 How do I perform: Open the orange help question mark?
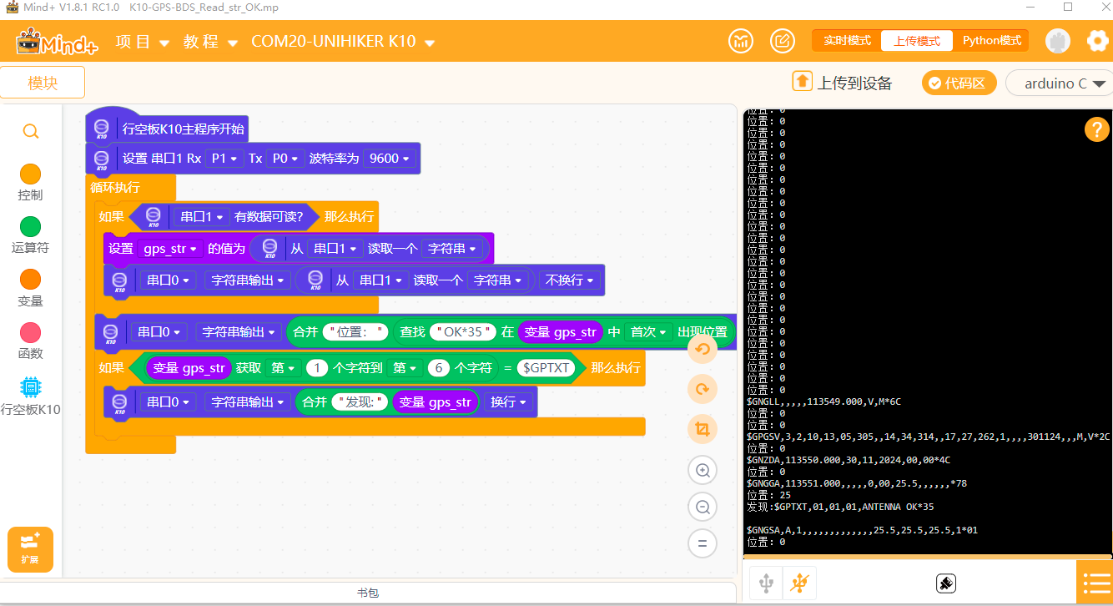[1096, 129]
